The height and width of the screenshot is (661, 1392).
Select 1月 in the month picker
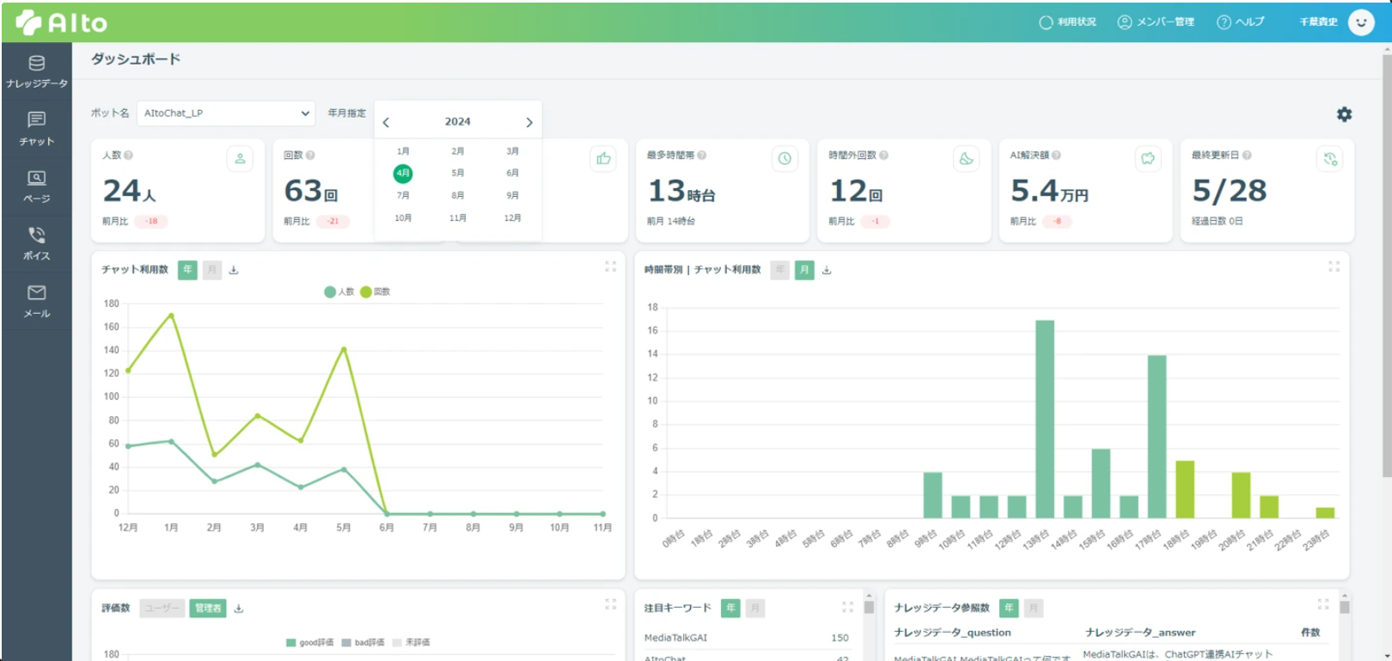coord(403,151)
